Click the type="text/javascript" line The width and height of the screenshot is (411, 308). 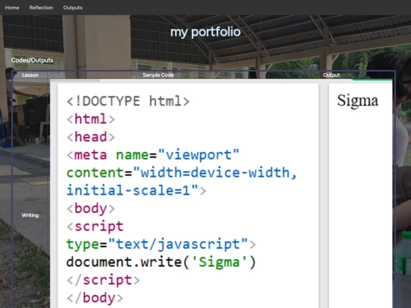click(x=161, y=244)
